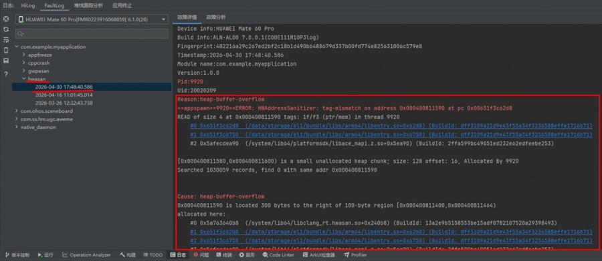Select log entry 2026-04-16 11:01:45.014
Image resolution: width=602 pixels, height=261 pixels.
(x=64, y=95)
